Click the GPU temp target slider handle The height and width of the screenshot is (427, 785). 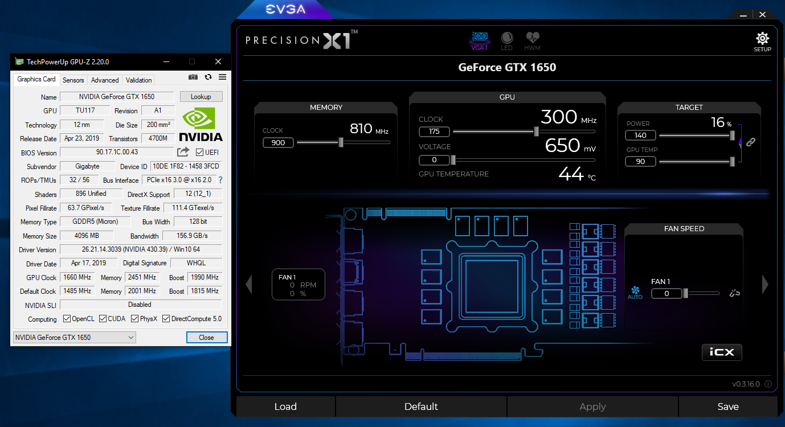731,162
